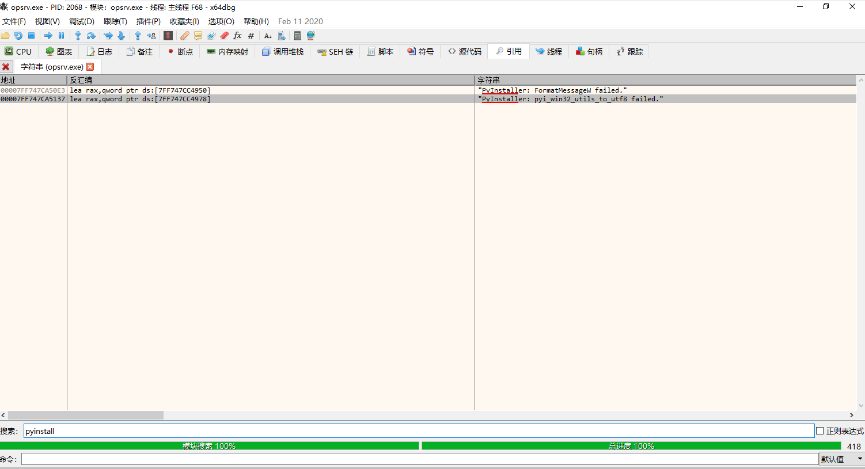Click the horizontal scrollbar thumb
The height and width of the screenshot is (469, 865).
click(86, 415)
